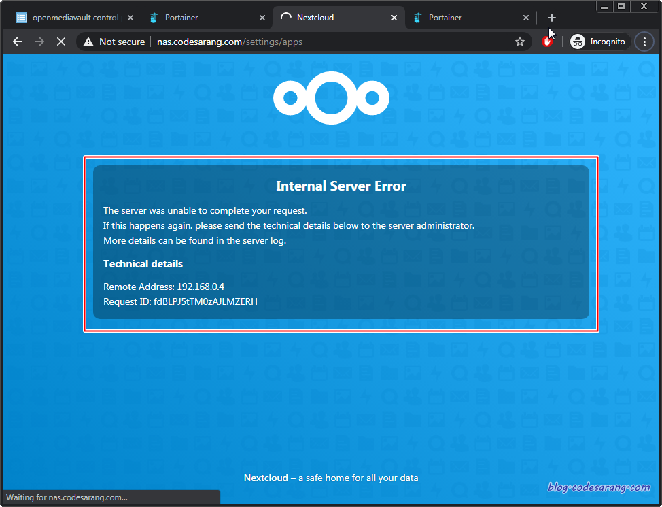Screen dimensions: 662x507
Task: Click the Request ID fdBLPJ5tTM0zAJLMZERH text
Action: (x=180, y=301)
